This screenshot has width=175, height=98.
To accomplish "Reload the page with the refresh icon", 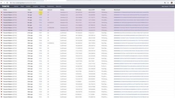I will coord(7,3).
